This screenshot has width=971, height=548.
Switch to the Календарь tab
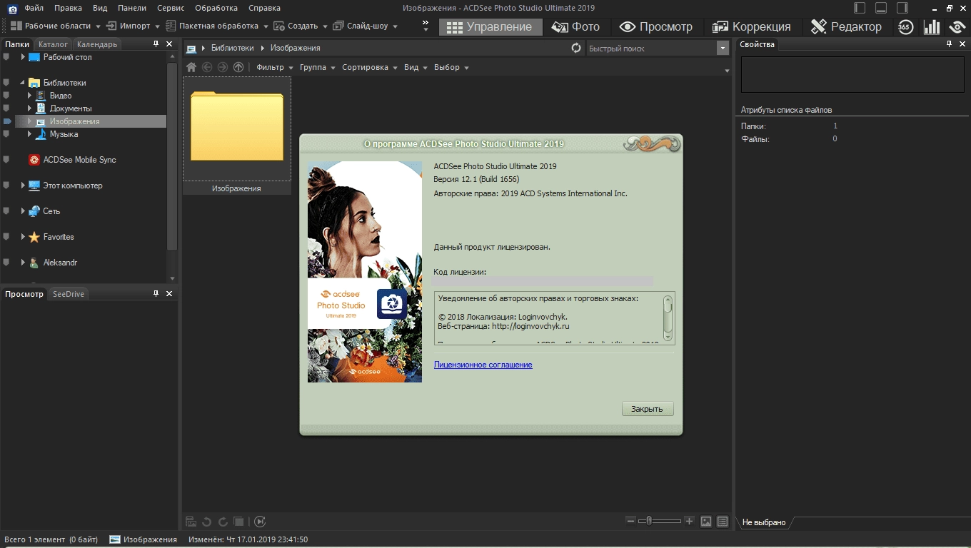[97, 44]
